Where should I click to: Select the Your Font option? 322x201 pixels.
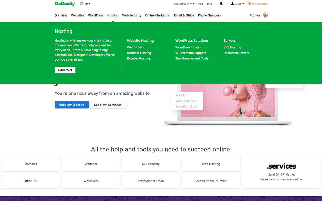pyautogui.click(x=183, y=95)
